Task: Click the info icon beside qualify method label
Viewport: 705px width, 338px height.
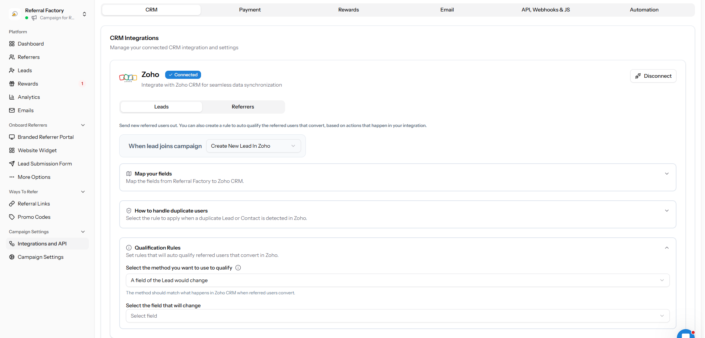Action: [x=238, y=268]
